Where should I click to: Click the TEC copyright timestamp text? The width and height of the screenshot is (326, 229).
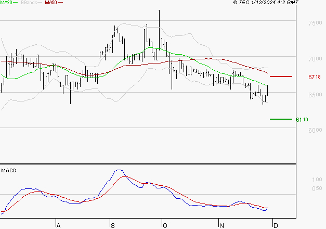click(266, 3)
